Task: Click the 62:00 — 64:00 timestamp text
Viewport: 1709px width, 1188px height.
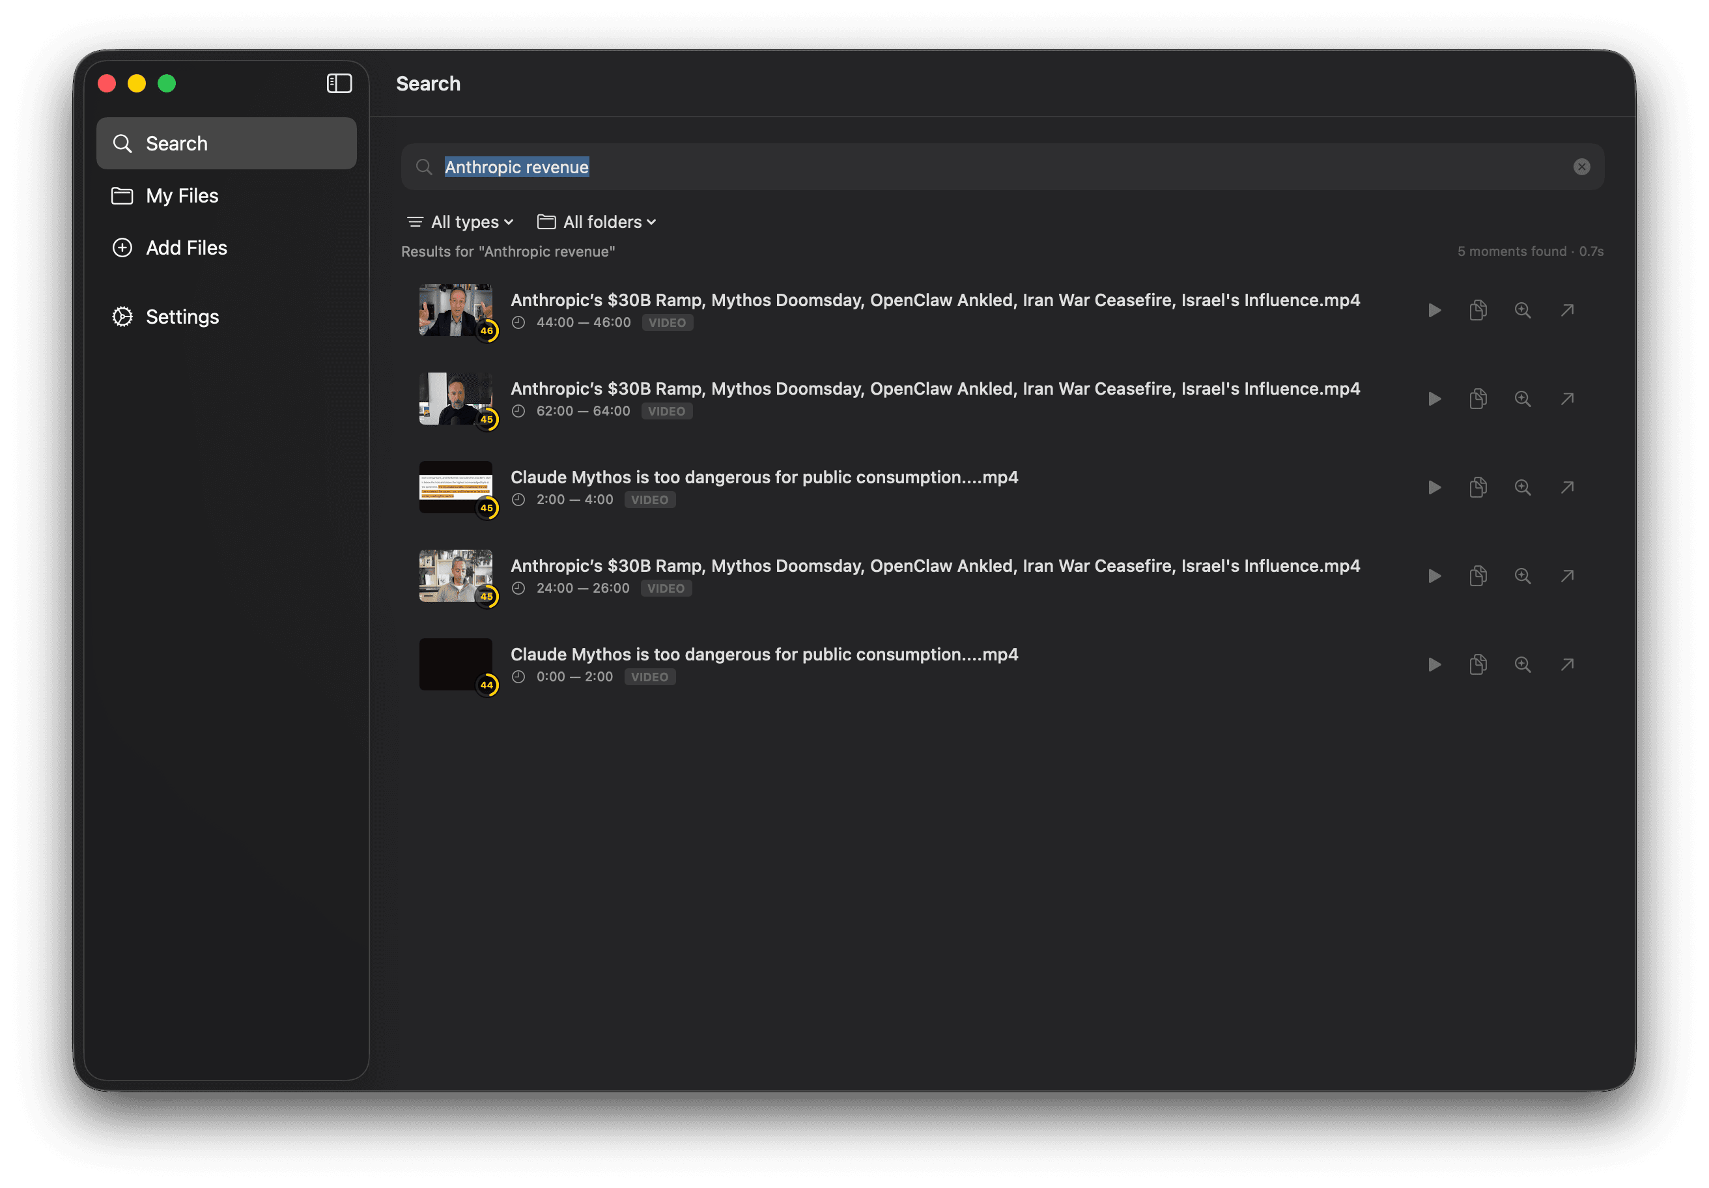Action: point(583,411)
